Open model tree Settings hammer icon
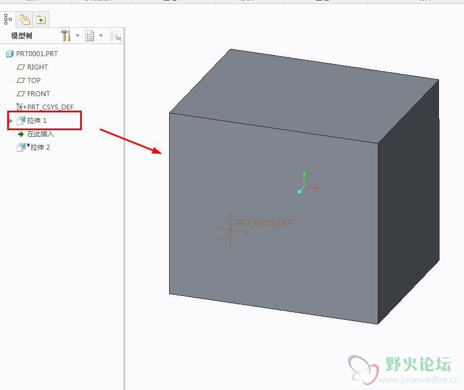 pos(66,36)
